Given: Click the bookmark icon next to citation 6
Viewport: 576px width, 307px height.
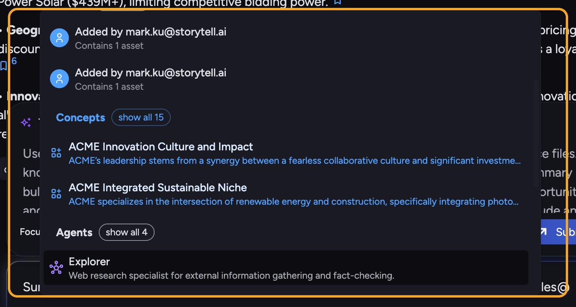Looking at the screenshot, I should click(4, 65).
